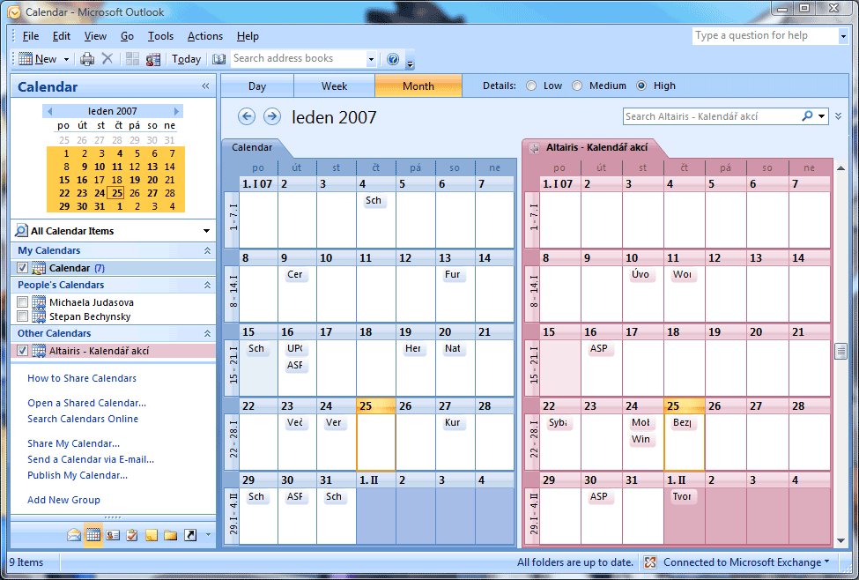Open the How to Share Calendars link

(x=82, y=378)
